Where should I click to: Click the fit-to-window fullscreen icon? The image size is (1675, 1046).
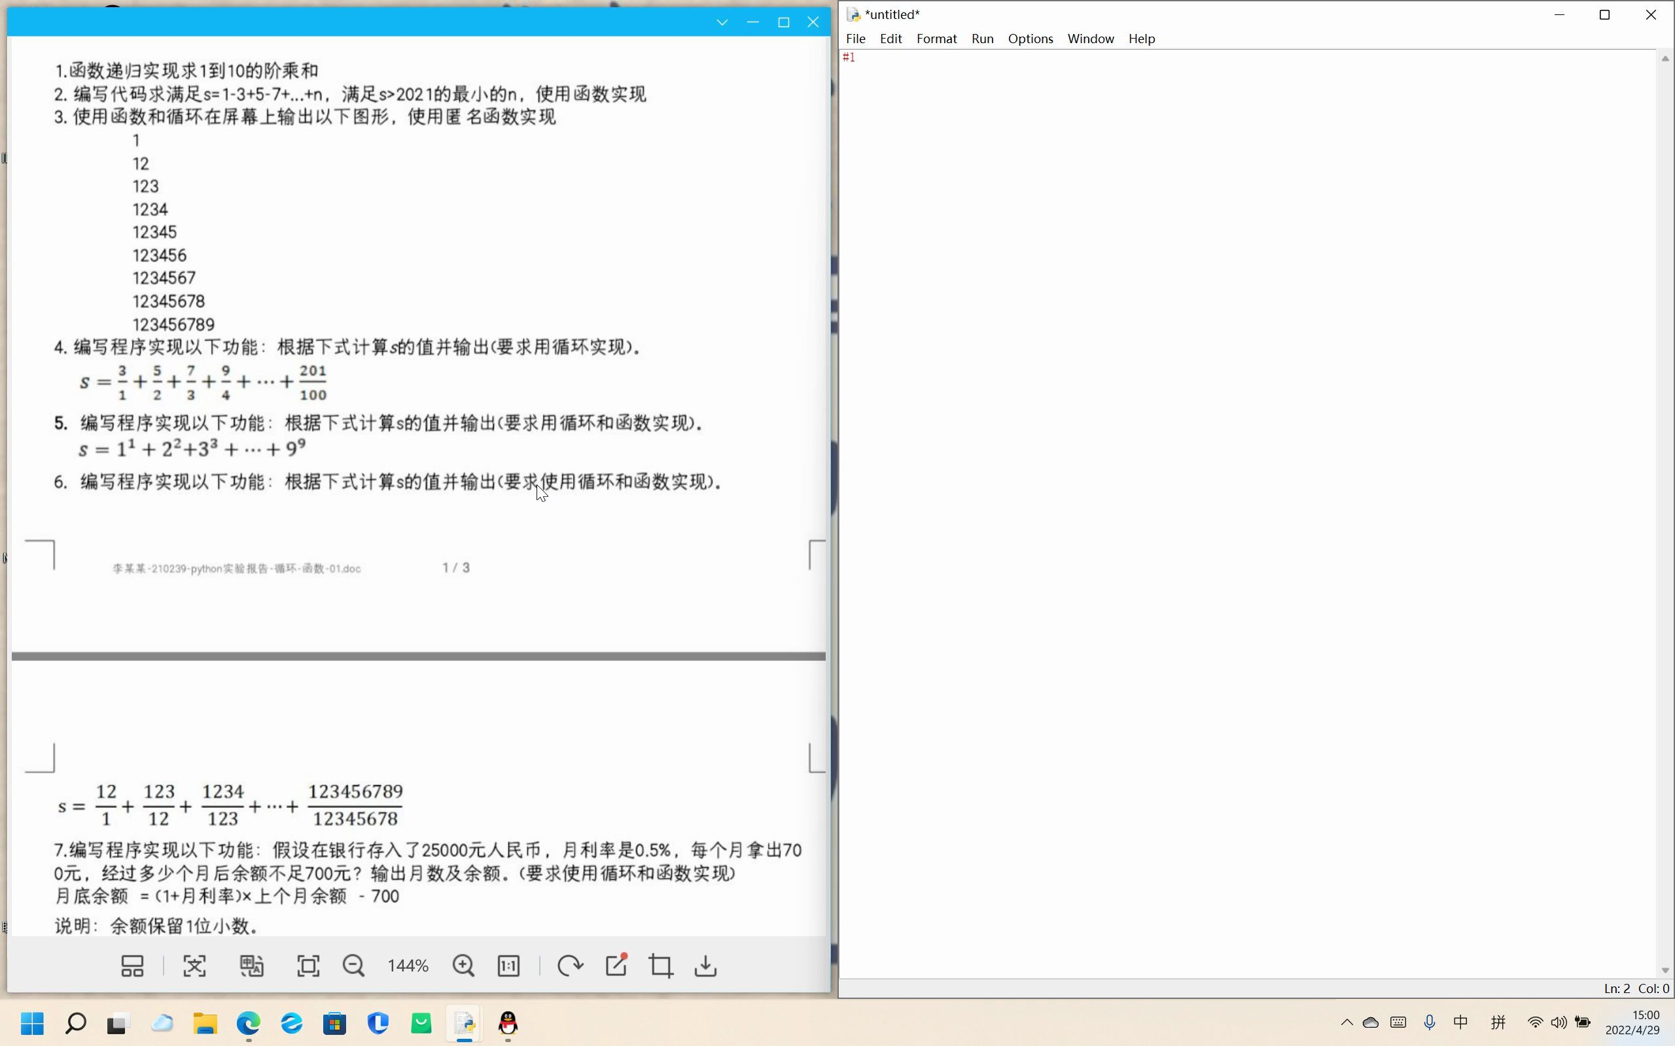pos(308,966)
